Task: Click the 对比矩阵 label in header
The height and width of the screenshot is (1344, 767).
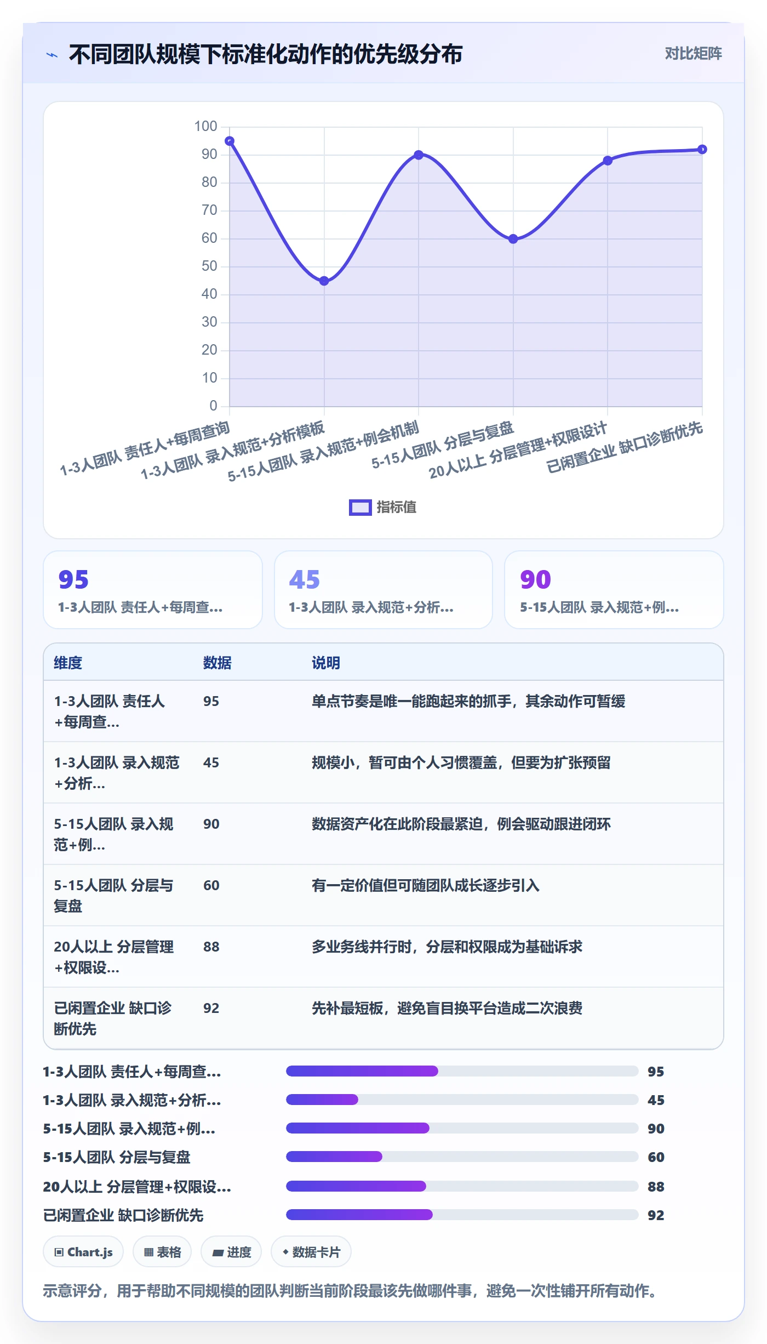Action: (693, 54)
